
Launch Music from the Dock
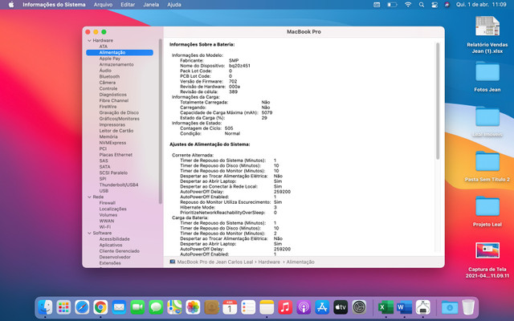click(285, 307)
